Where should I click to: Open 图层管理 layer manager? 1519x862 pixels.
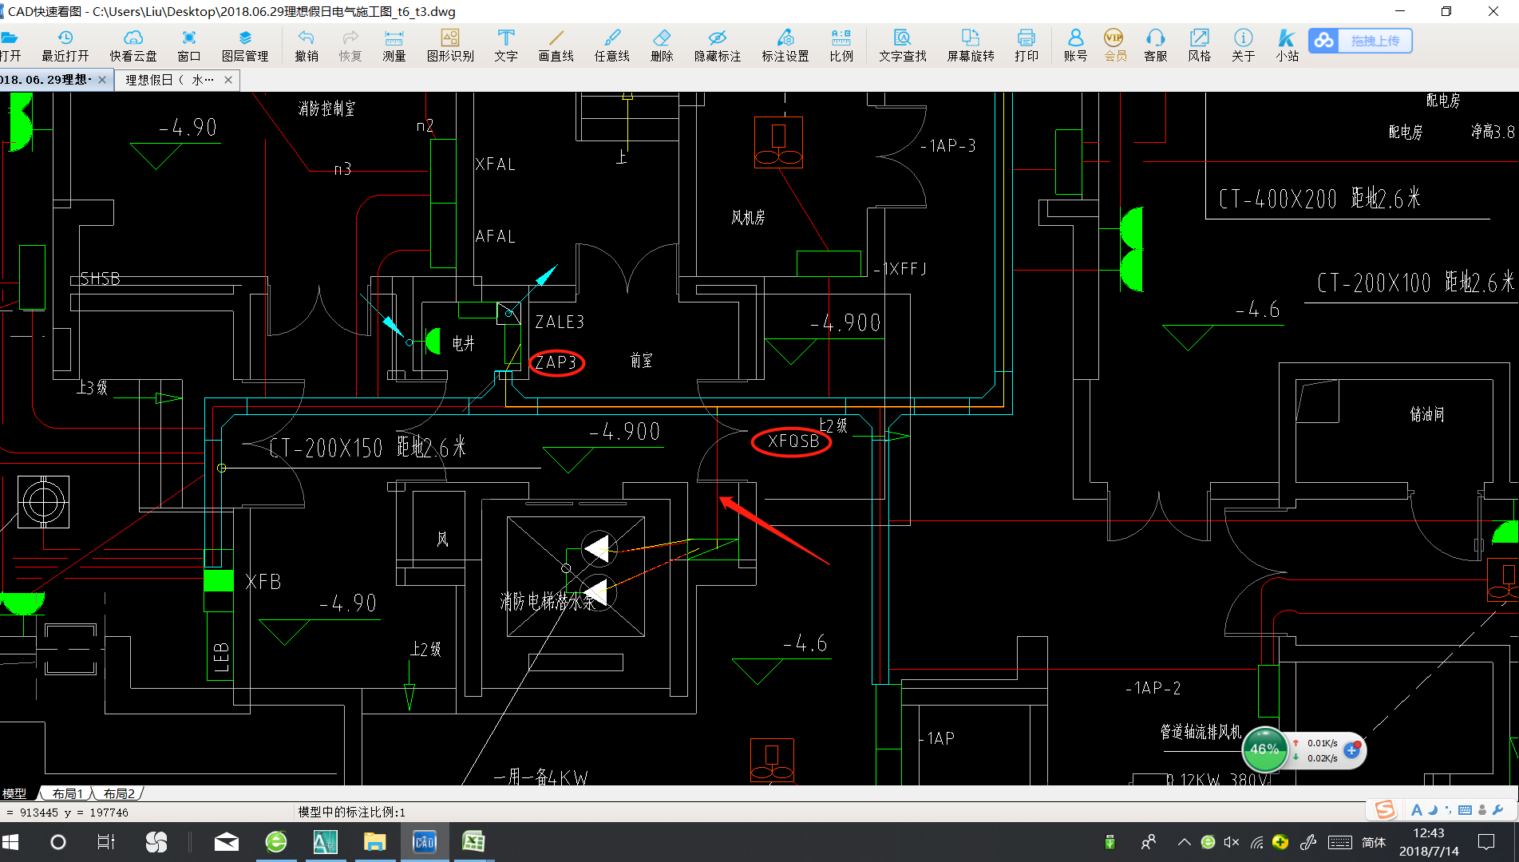tap(245, 45)
